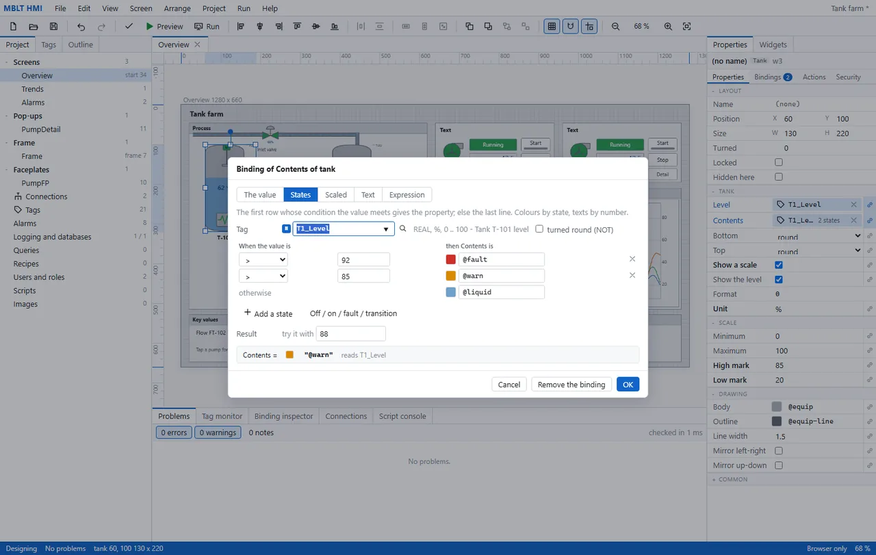
Task: Click the bring-to-front icon in toolbar
Action: pos(469,27)
